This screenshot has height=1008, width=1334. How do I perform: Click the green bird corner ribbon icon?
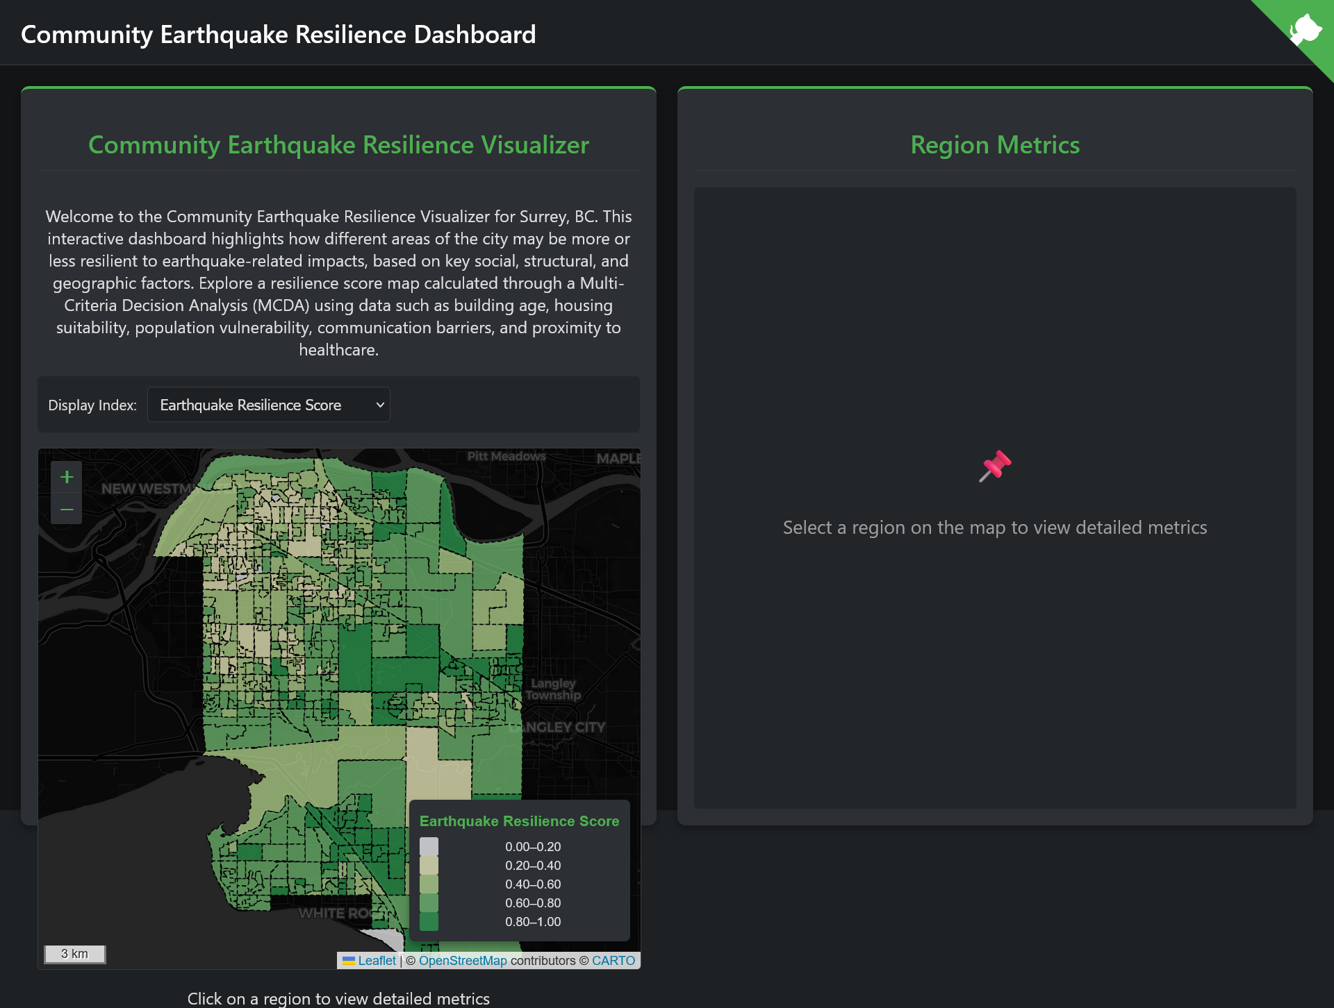(x=1305, y=29)
